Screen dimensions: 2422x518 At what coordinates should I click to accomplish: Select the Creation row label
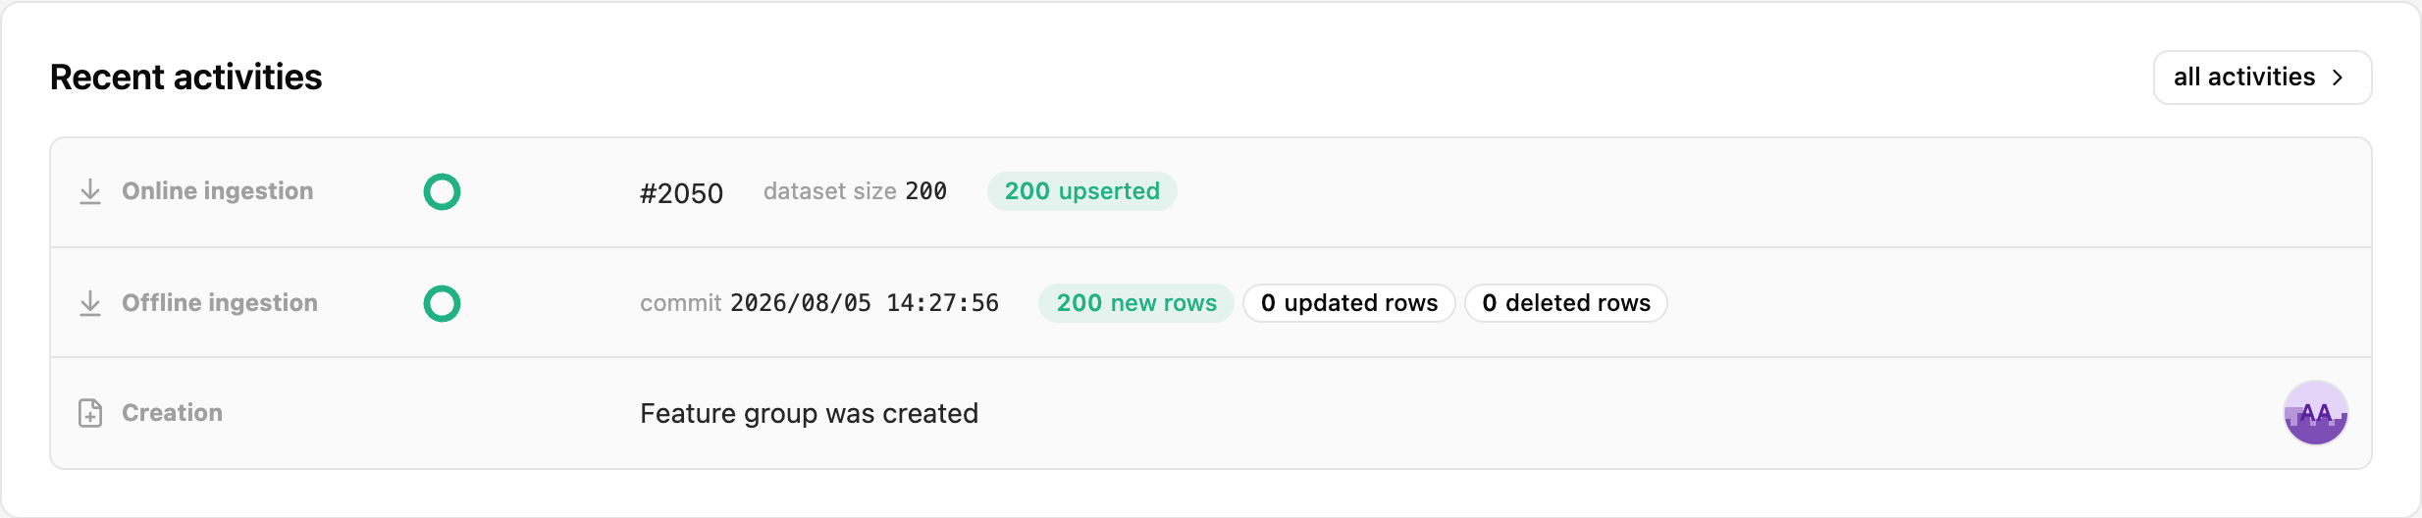[x=172, y=413]
